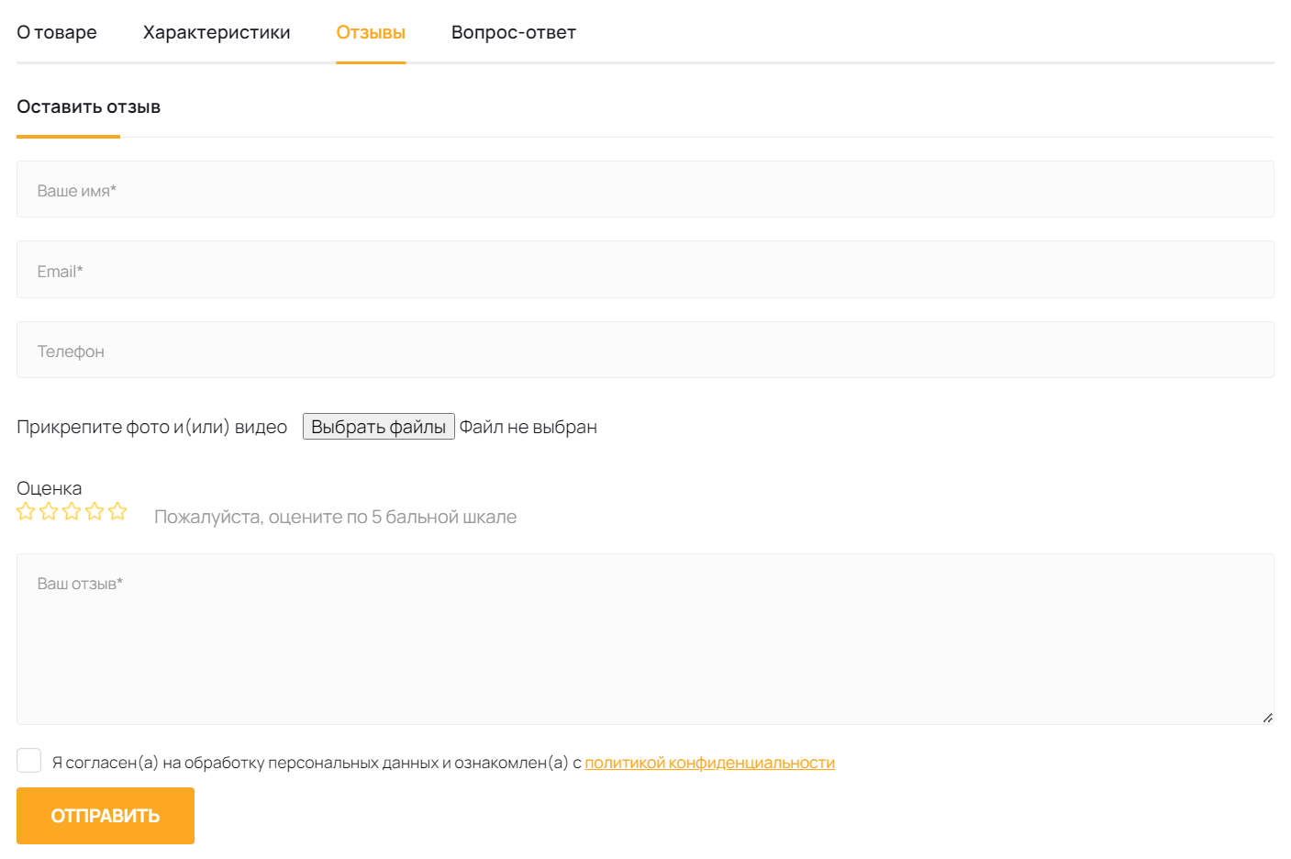1291x859 pixels.
Task: Grab the review textarea resize handle
Action: [x=1267, y=718]
